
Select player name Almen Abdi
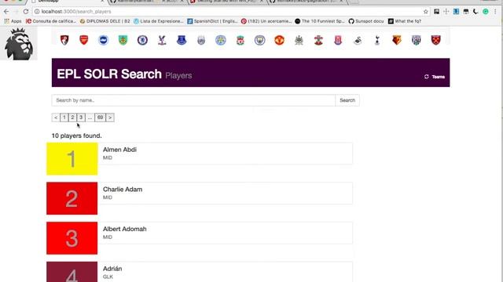point(119,150)
